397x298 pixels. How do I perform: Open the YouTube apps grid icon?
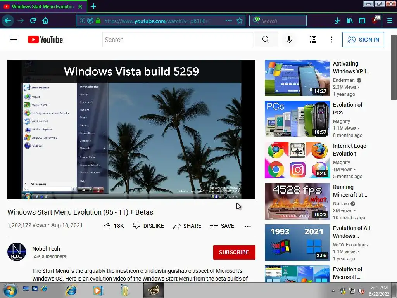coord(313,40)
